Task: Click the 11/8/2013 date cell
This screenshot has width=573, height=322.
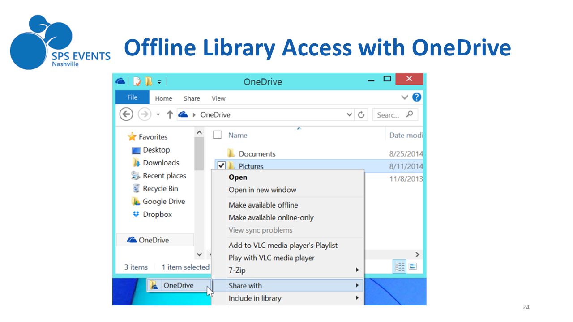Action: click(x=406, y=179)
